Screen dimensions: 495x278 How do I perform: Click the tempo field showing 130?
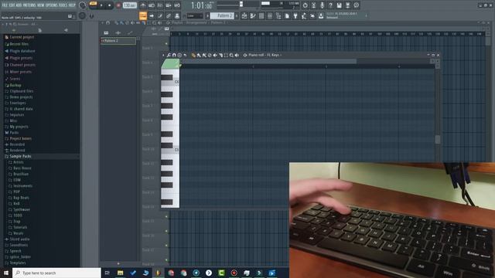point(130,5)
